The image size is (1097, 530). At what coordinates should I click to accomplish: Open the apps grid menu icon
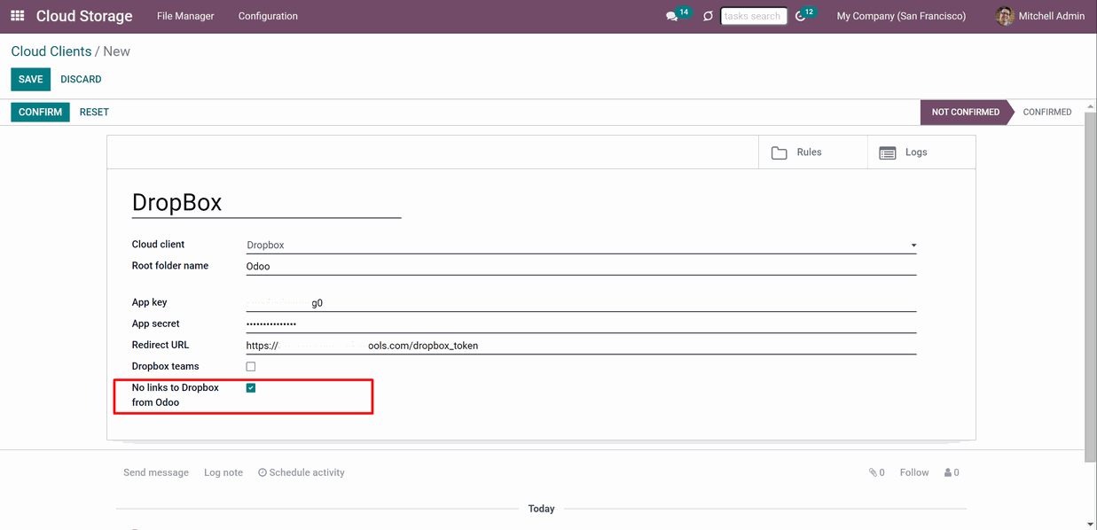pyautogui.click(x=18, y=16)
